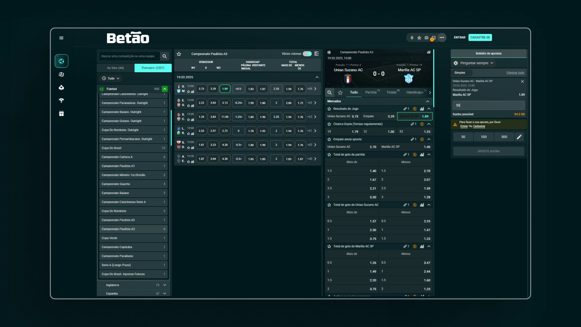Pick the 100 quick stake button
581x327 pixels.
pyautogui.click(x=484, y=137)
